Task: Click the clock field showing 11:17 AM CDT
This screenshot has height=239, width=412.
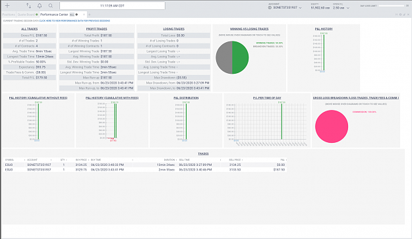Action: click(x=112, y=5)
